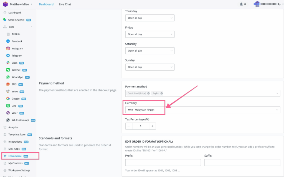Increase the tax percentage with plus

pyautogui.click(x=152, y=126)
